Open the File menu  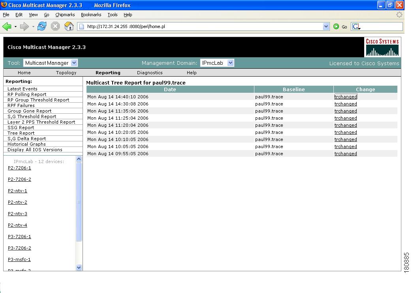[x=6, y=15]
